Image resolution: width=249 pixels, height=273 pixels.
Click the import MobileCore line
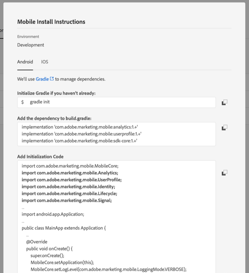70,166
